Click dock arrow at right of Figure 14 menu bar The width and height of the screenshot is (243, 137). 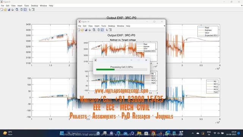pyautogui.click(x=164, y=26)
